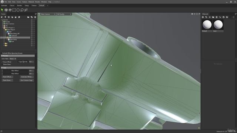Toggle Exclude When Ignoring Groups option
The height and width of the screenshot is (133, 237).
12,53
